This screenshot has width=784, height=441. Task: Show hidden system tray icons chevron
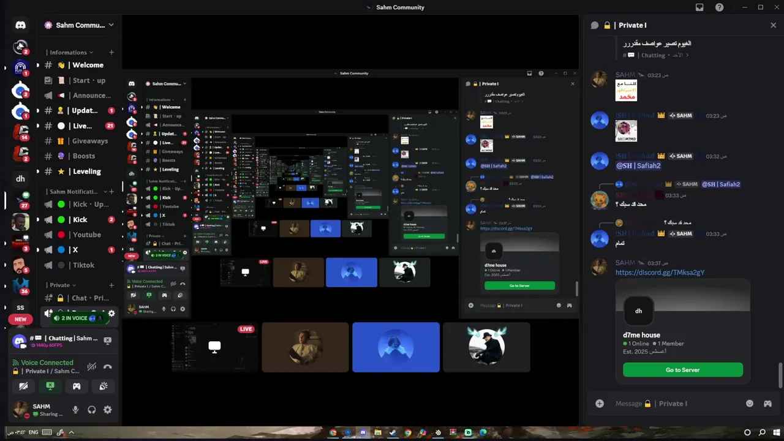point(71,432)
